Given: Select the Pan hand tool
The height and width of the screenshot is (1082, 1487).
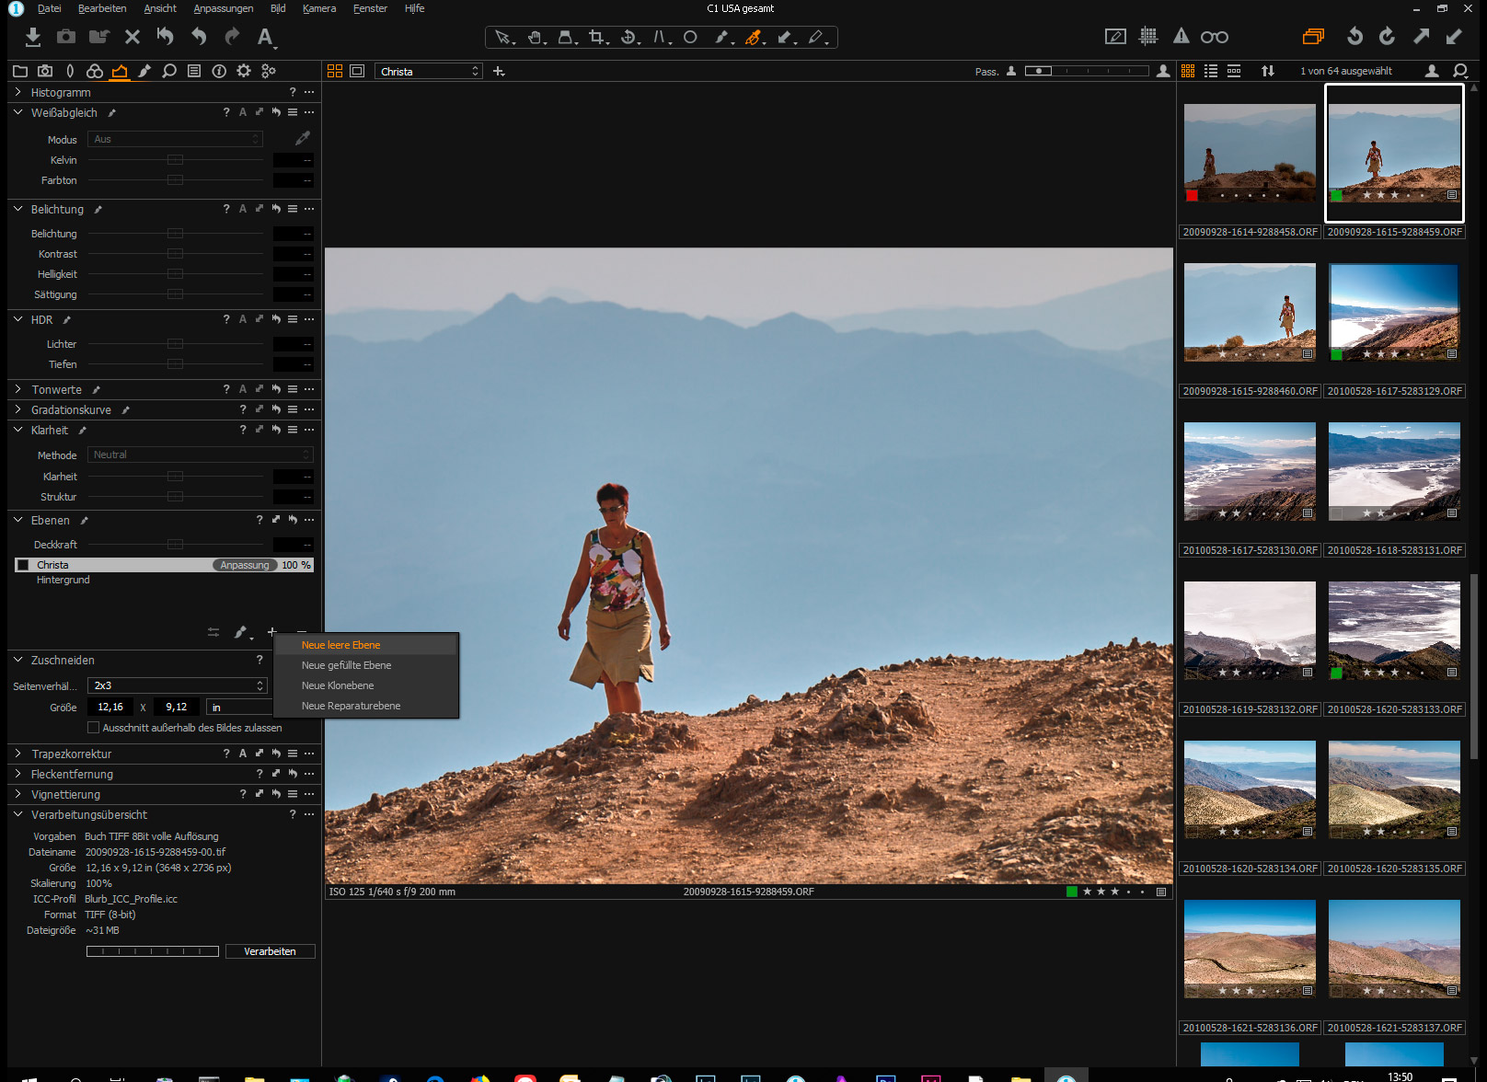Looking at the screenshot, I should tap(536, 37).
